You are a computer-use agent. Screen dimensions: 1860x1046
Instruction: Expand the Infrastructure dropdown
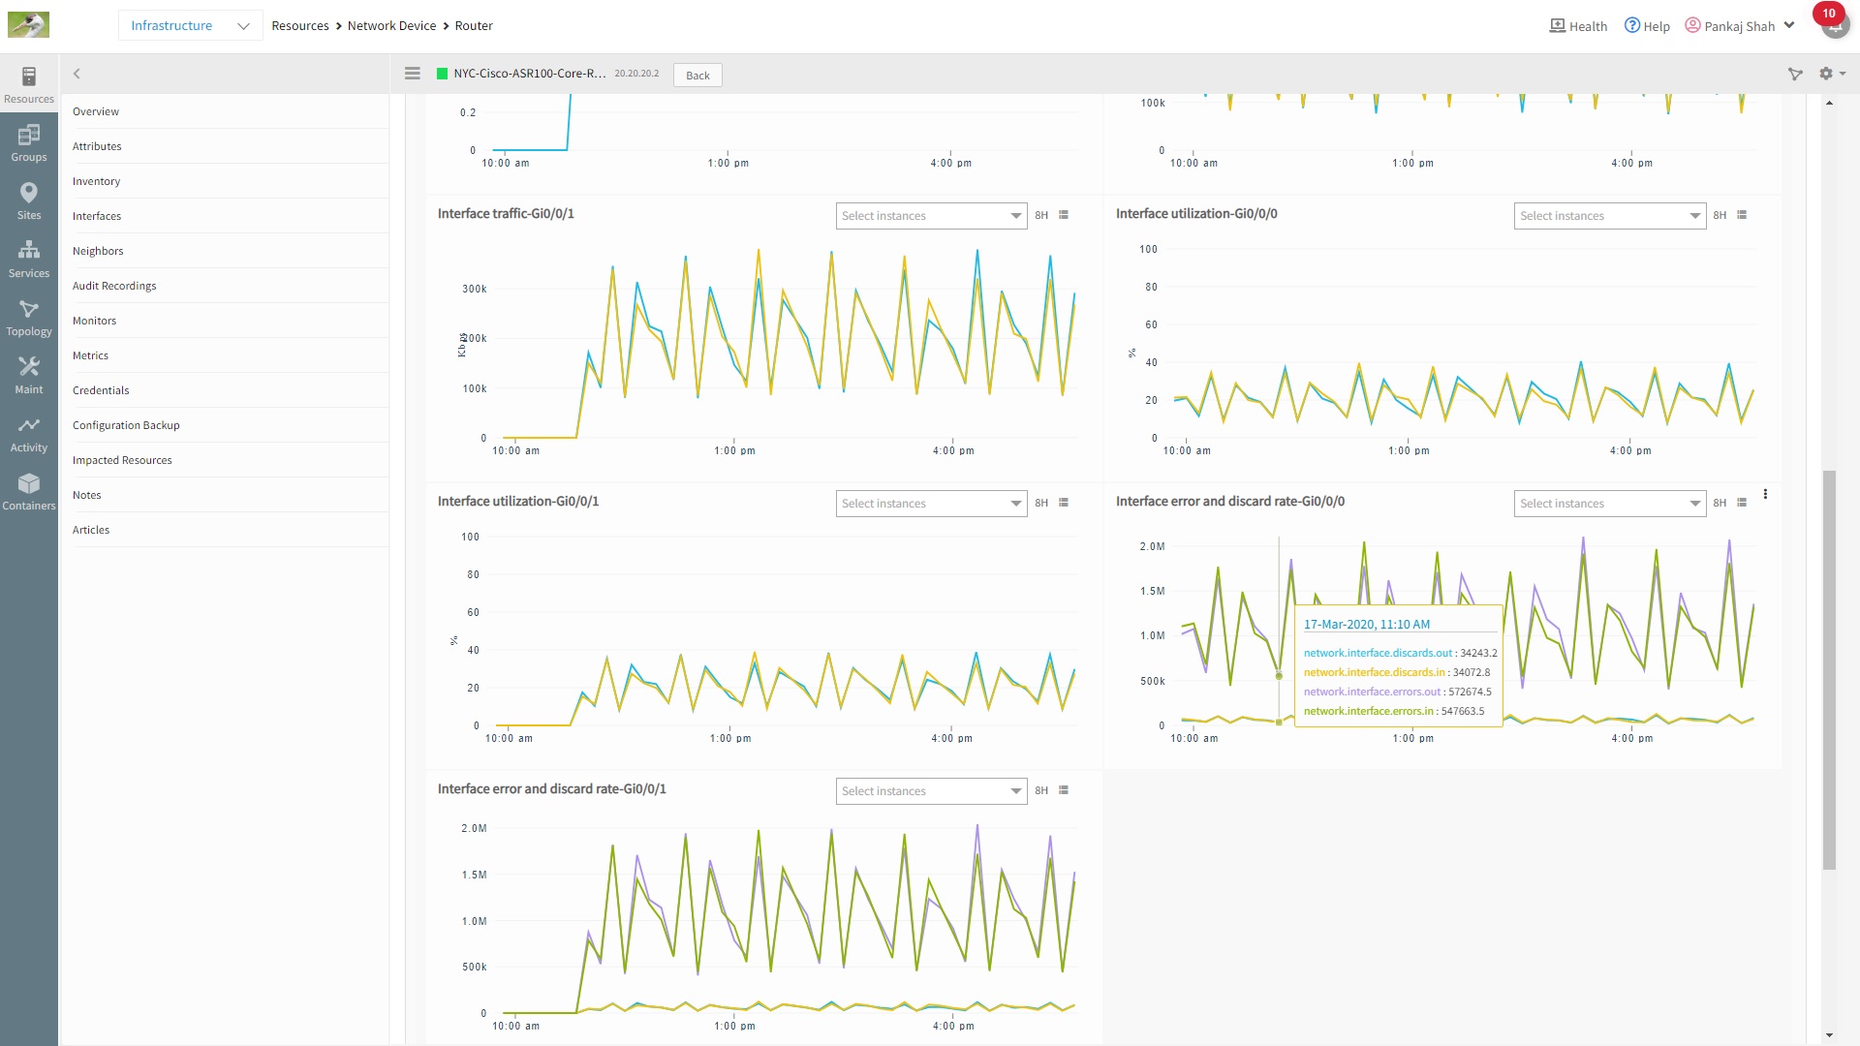click(190, 26)
